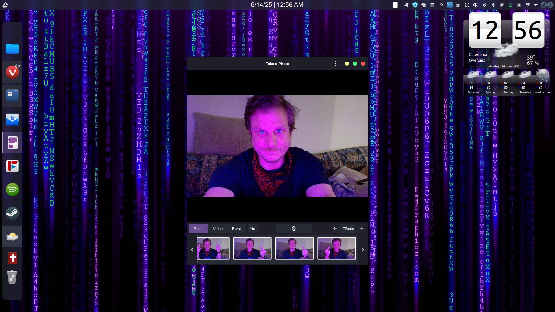Click the media play tray icon

(467, 5)
